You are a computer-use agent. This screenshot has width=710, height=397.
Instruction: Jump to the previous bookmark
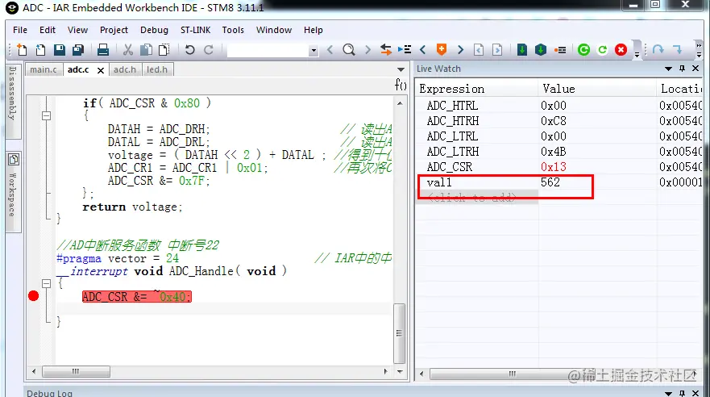click(423, 49)
